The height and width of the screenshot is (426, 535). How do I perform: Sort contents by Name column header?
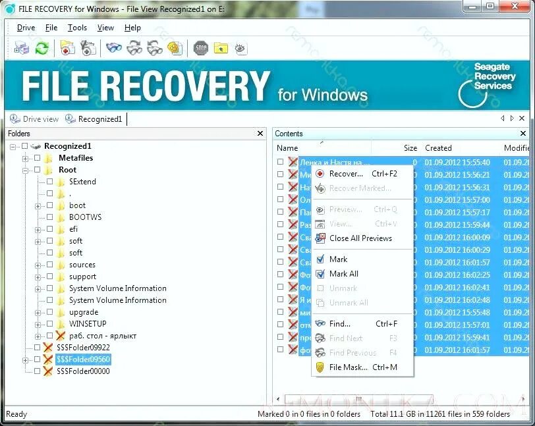[287, 148]
